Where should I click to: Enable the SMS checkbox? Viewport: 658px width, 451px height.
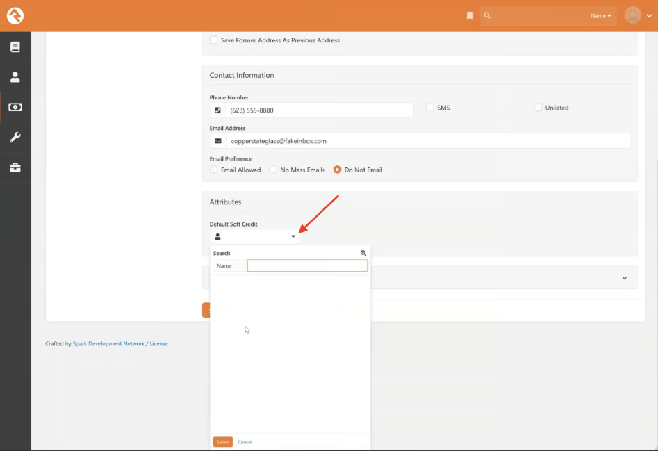[430, 108]
